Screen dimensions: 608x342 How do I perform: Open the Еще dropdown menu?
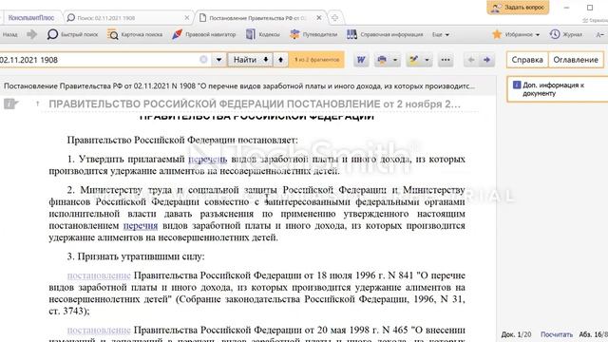click(x=441, y=34)
